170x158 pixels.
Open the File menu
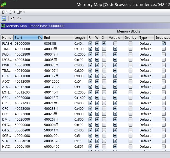click(x=5, y=12)
